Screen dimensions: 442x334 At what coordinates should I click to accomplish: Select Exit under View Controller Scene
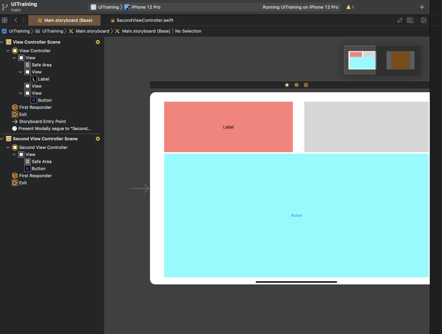tap(20, 115)
